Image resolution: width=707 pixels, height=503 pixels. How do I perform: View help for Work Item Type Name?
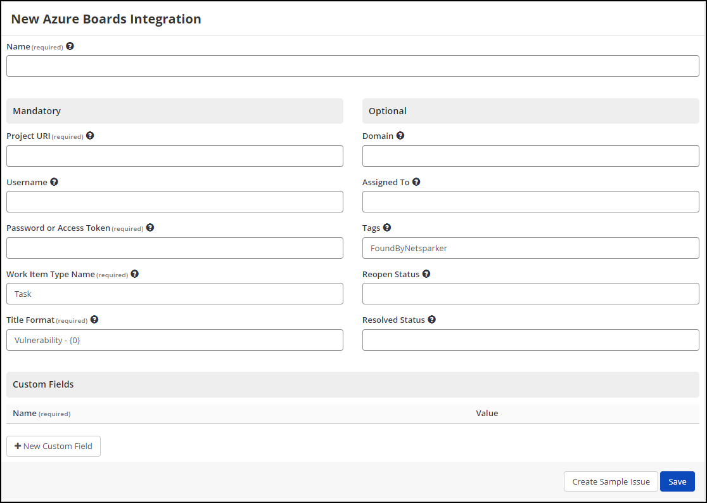(x=134, y=273)
